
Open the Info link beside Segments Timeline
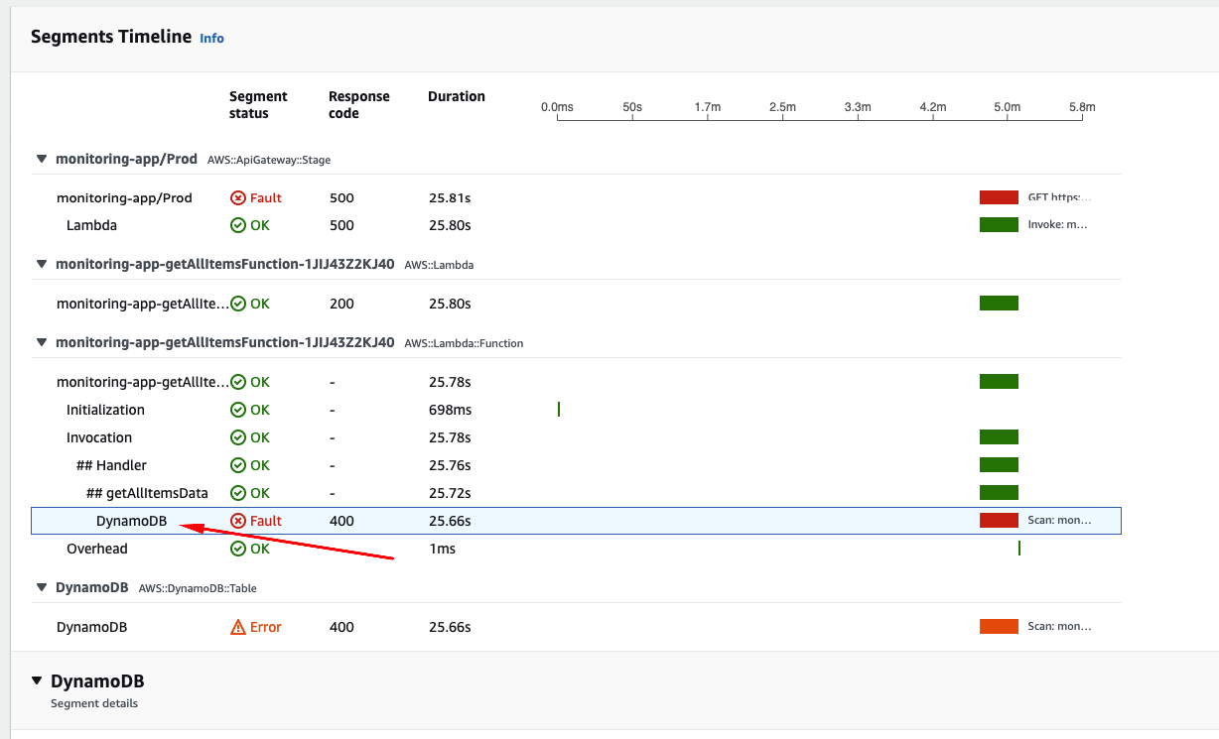pyautogui.click(x=211, y=38)
